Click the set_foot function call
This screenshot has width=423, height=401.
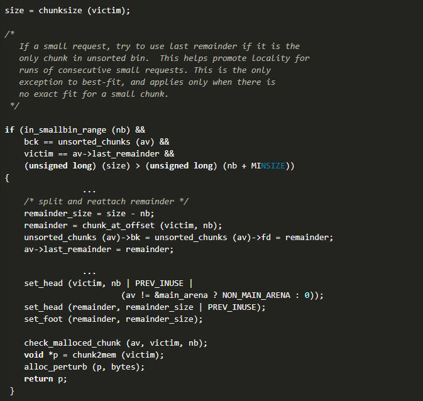44,319
